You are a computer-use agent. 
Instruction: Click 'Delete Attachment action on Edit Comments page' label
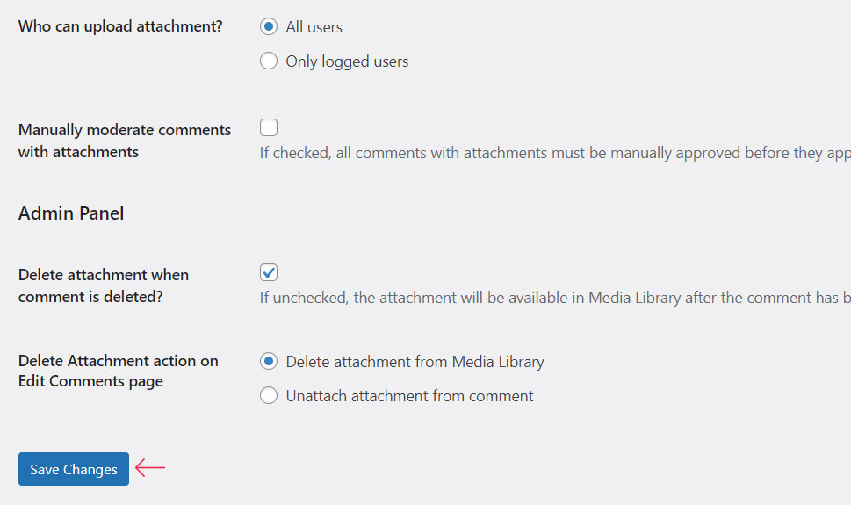(118, 371)
